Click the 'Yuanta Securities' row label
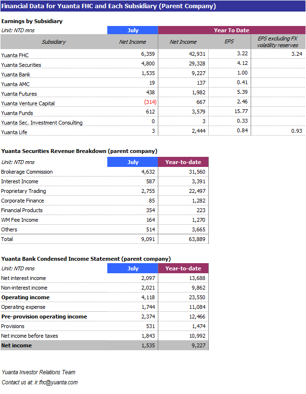 point(21,65)
